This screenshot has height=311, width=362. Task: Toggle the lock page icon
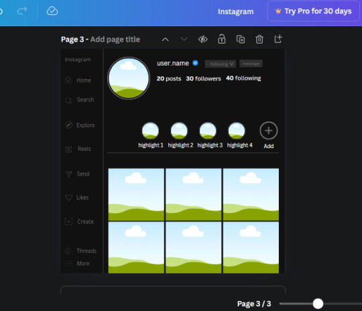[x=222, y=39]
